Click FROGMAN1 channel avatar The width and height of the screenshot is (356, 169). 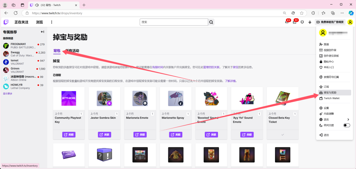6,46
